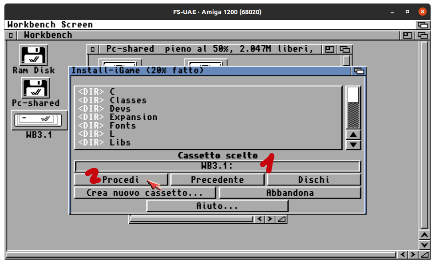Image resolution: width=435 pixels, height=264 pixels.
Task: Click Workbench window close gadget
Action: point(11,35)
